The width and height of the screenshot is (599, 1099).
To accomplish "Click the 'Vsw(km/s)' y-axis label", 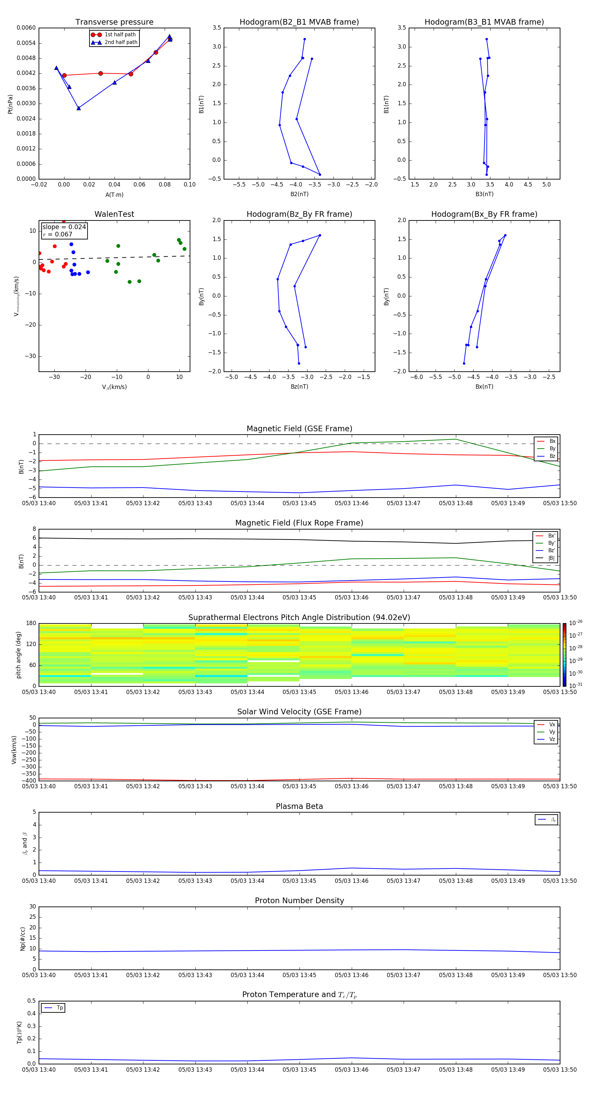I will 14,750.
